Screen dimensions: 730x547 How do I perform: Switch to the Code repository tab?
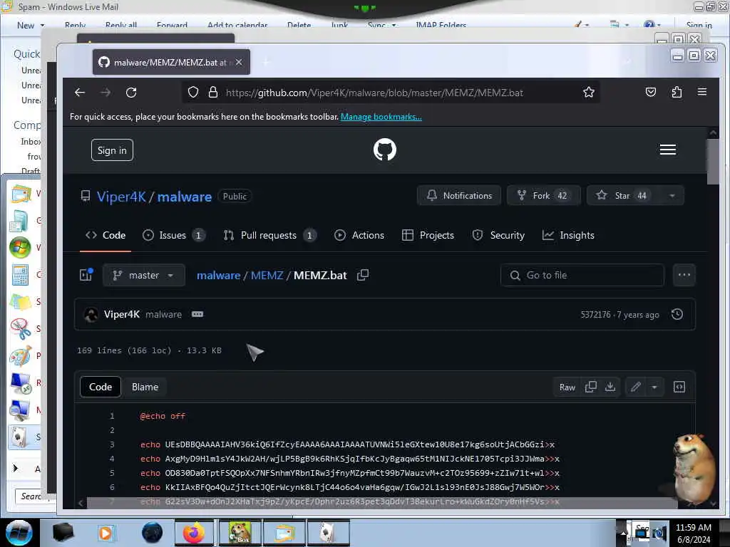[x=106, y=235]
